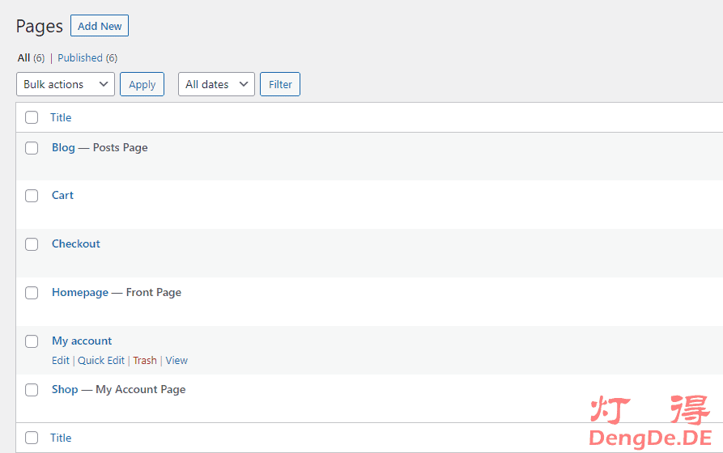Check the Blog page checkbox
723x453 pixels.
point(32,148)
